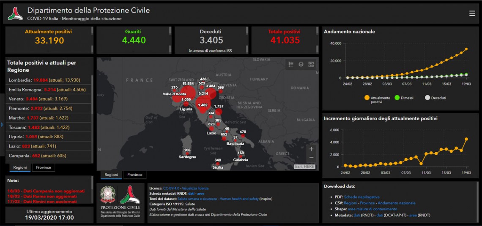The width and height of the screenshot is (482, 226).
Task: Toggle Deceduti series in chart legend
Action: (435, 98)
